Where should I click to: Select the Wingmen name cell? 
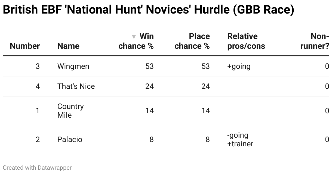(x=73, y=66)
